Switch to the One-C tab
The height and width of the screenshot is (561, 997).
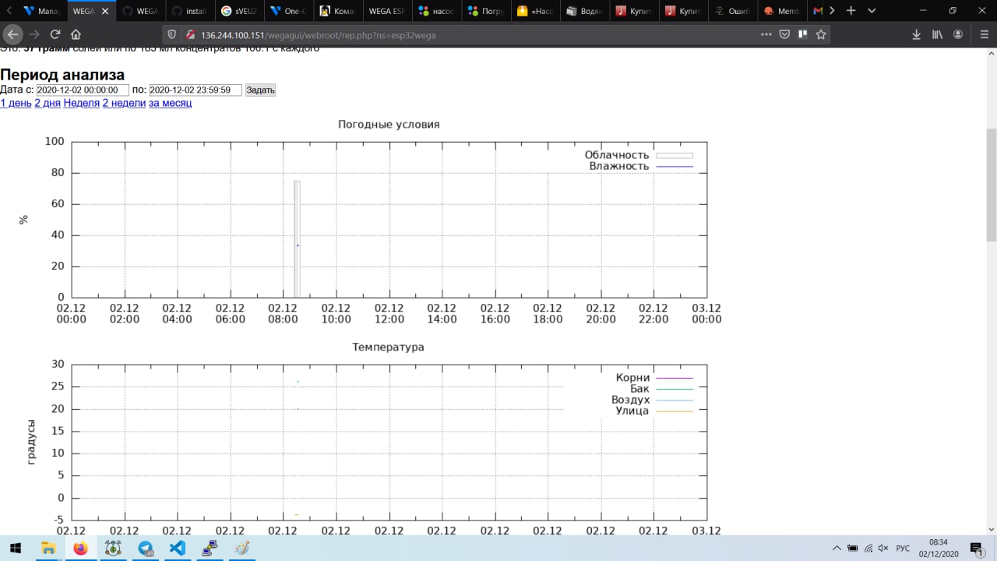287,11
